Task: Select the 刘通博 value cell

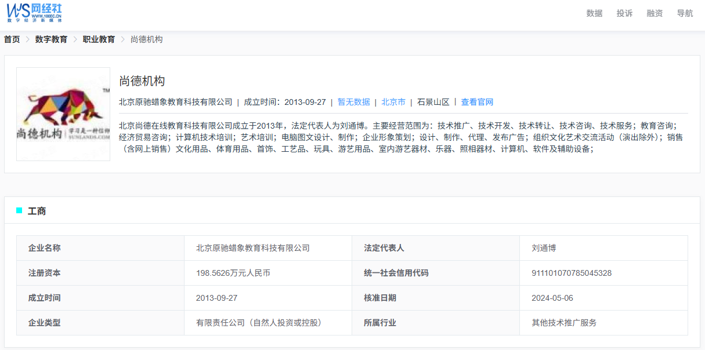Action: tap(603, 248)
